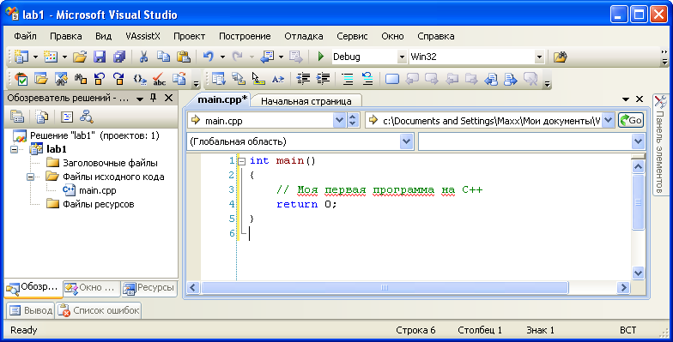The height and width of the screenshot is (342, 673).
Task: Select the Решение "lab1" solution node
Action: point(94,135)
